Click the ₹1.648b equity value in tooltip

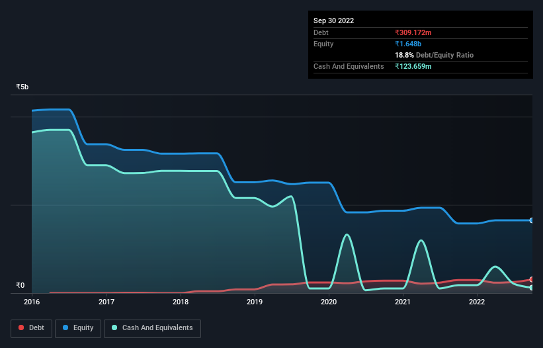tap(408, 44)
